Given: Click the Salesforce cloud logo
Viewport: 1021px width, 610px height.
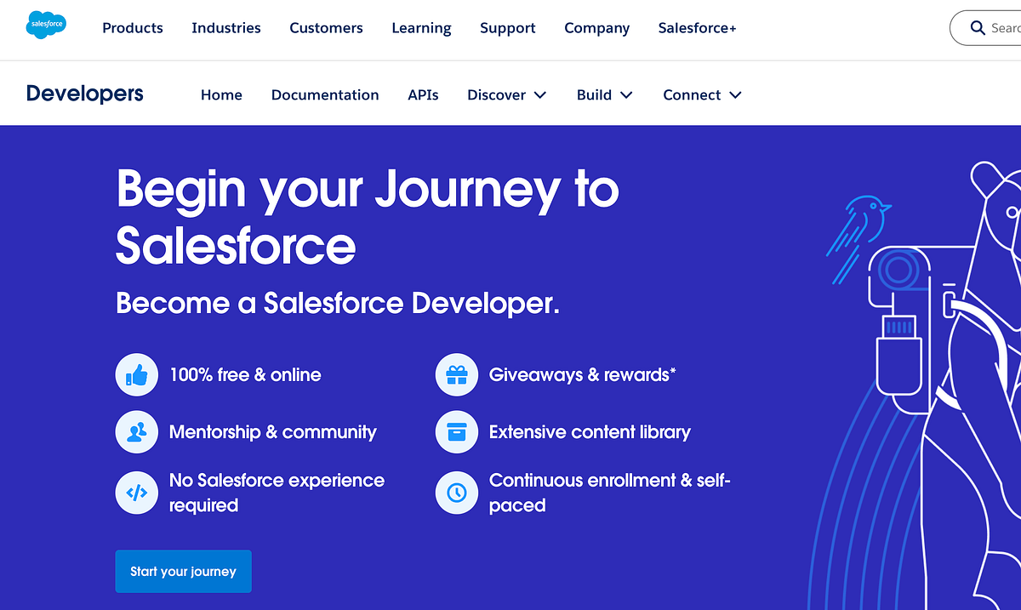Looking at the screenshot, I should tap(47, 25).
